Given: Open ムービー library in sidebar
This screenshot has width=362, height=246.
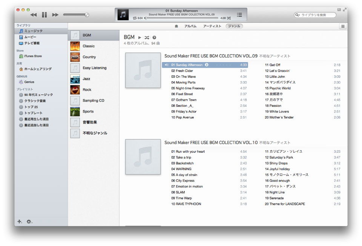Looking at the screenshot, I should point(41,37).
